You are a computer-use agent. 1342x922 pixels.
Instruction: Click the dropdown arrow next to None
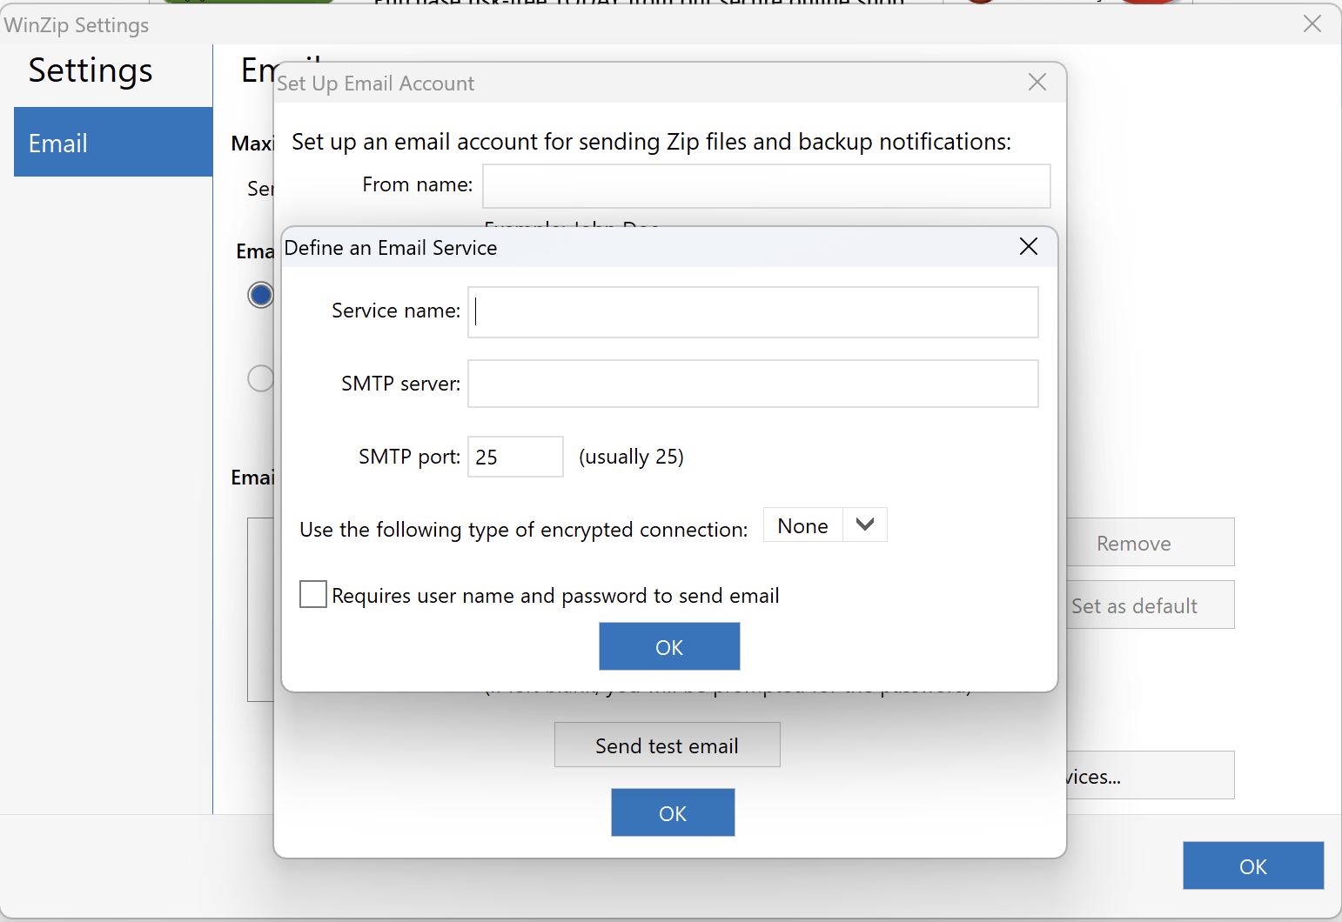(x=864, y=525)
